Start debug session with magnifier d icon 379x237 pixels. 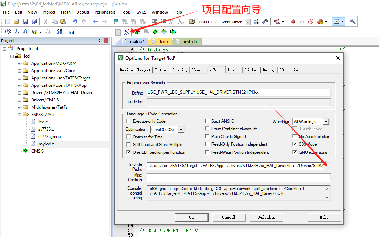(277, 22)
